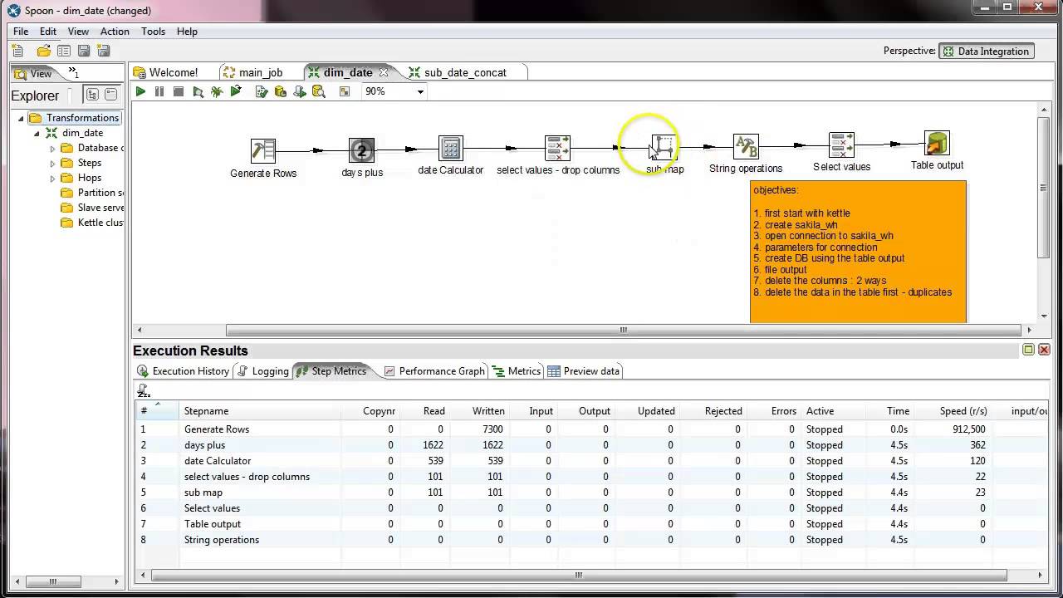Collapse all Explorer tree nodes
This screenshot has width=1063, height=598.
tap(110, 95)
